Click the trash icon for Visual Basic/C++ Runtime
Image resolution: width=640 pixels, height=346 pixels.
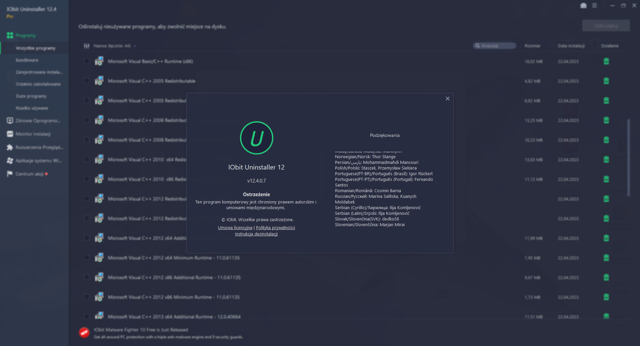pos(606,61)
